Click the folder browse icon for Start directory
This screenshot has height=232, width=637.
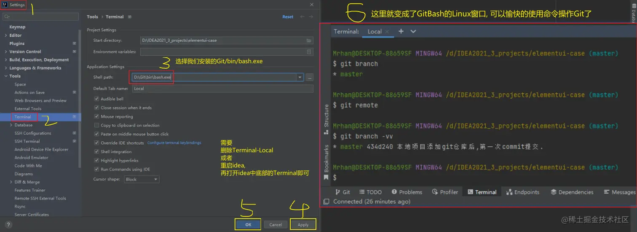[309, 40]
